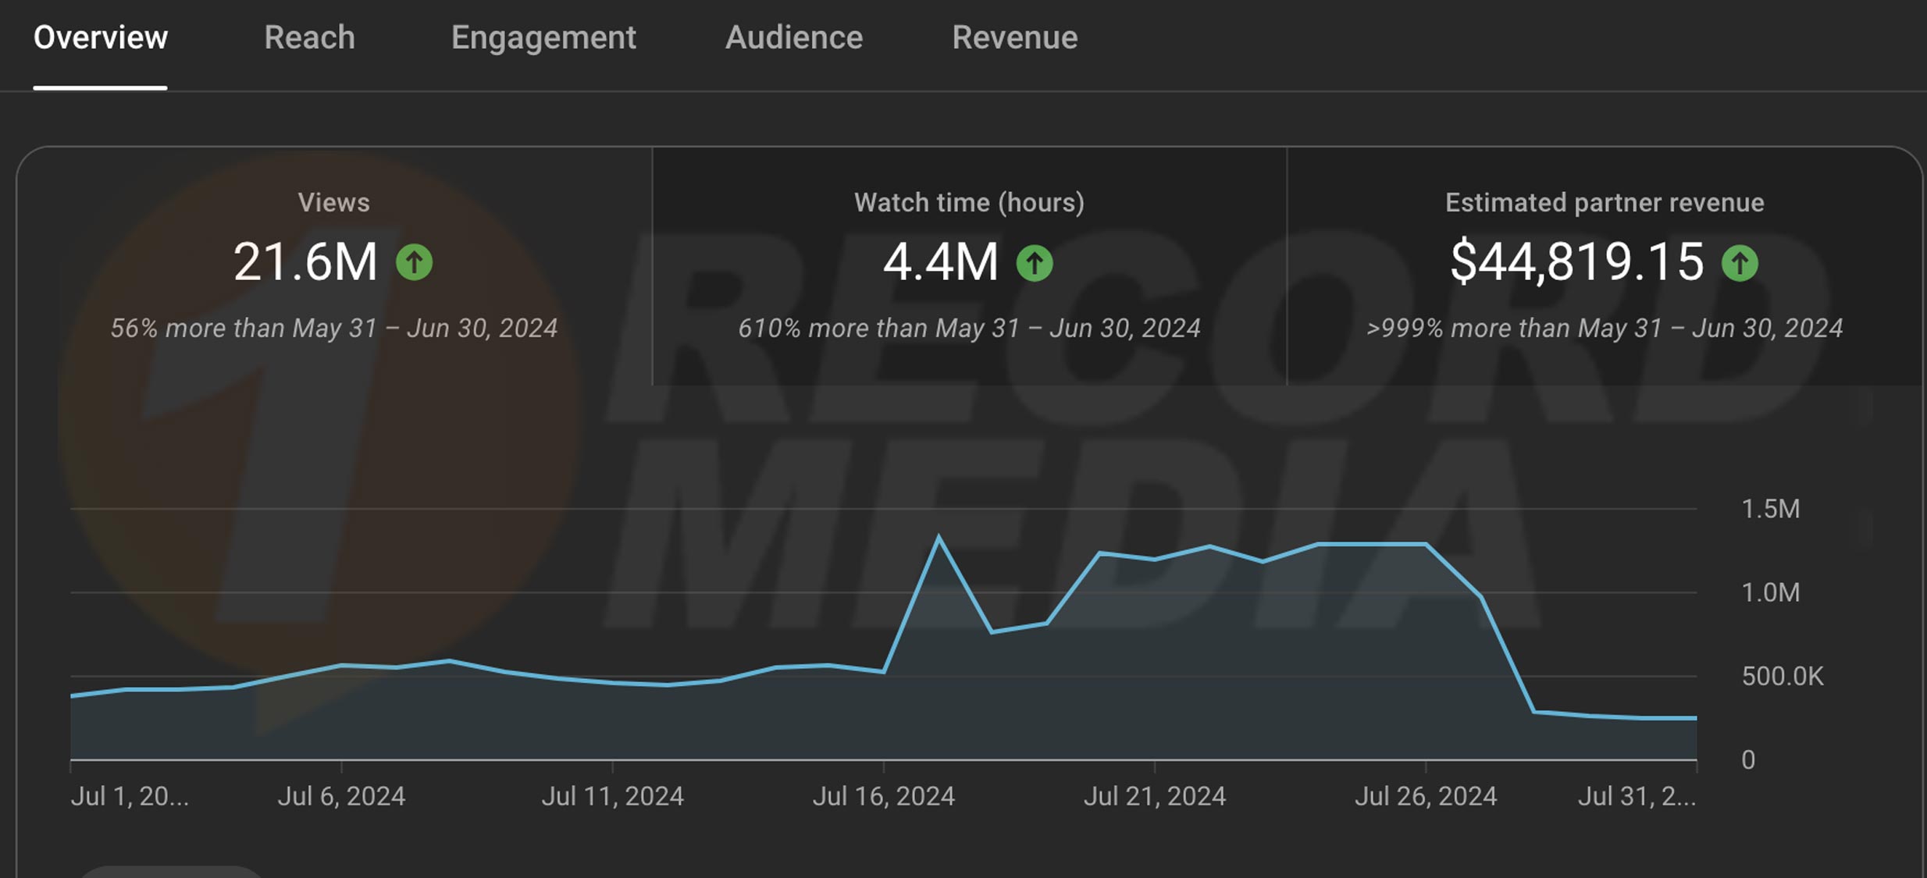The height and width of the screenshot is (878, 1927).
Task: Click the 500.0K y-axis label
Action: tap(1782, 676)
